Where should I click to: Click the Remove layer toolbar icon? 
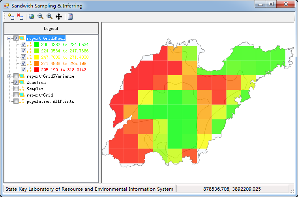tap(20, 17)
